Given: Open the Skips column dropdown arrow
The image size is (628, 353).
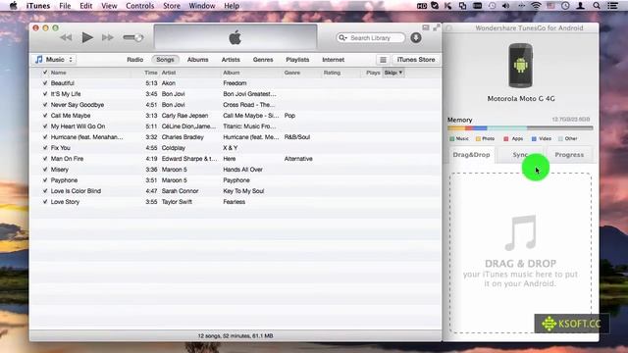Looking at the screenshot, I should tap(400, 73).
